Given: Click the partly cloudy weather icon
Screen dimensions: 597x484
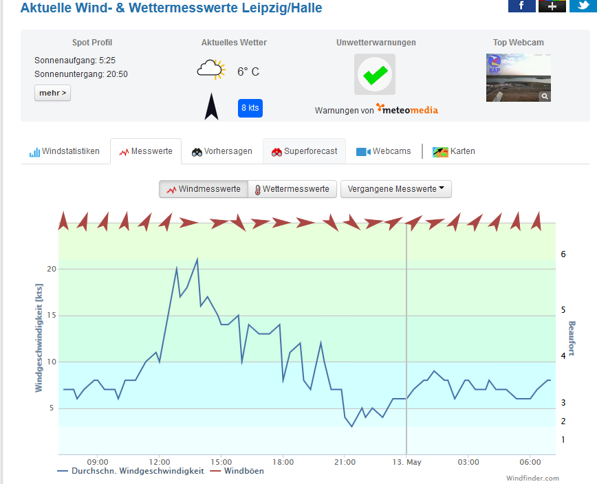Looking at the screenshot, I should point(211,69).
